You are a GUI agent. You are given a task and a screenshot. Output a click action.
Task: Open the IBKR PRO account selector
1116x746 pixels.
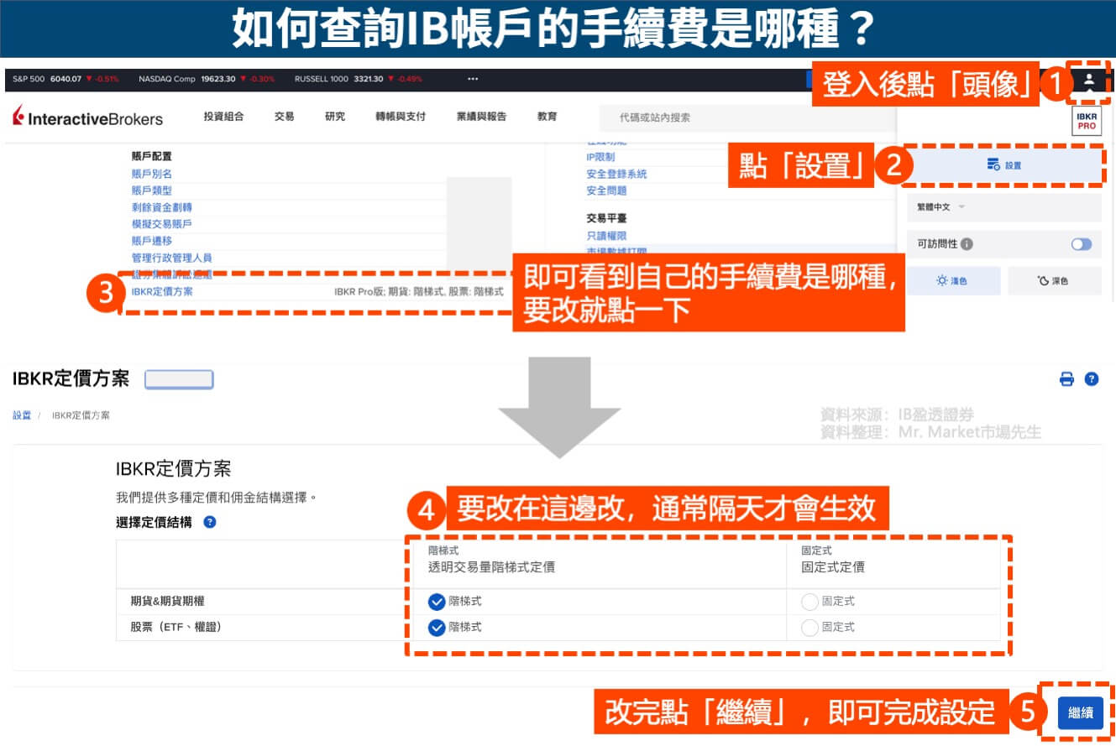[1086, 122]
